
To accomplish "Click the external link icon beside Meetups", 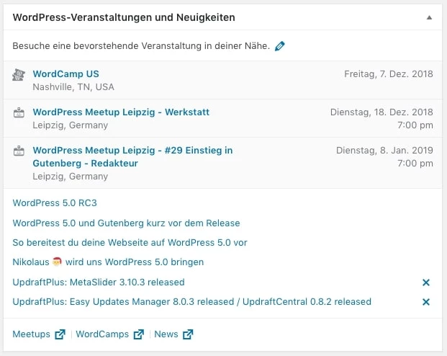I will [x=60, y=334].
